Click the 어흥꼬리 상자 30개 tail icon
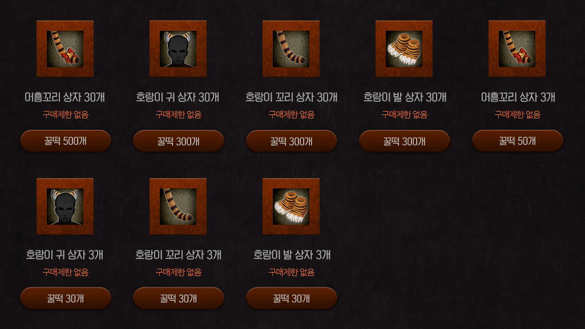Image resolution: width=585 pixels, height=329 pixels. tap(65, 49)
